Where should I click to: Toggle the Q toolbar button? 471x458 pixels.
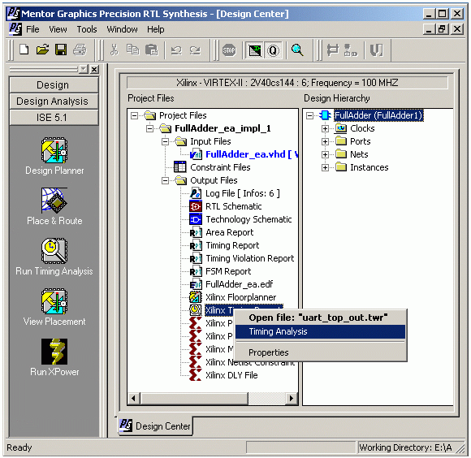(x=273, y=50)
